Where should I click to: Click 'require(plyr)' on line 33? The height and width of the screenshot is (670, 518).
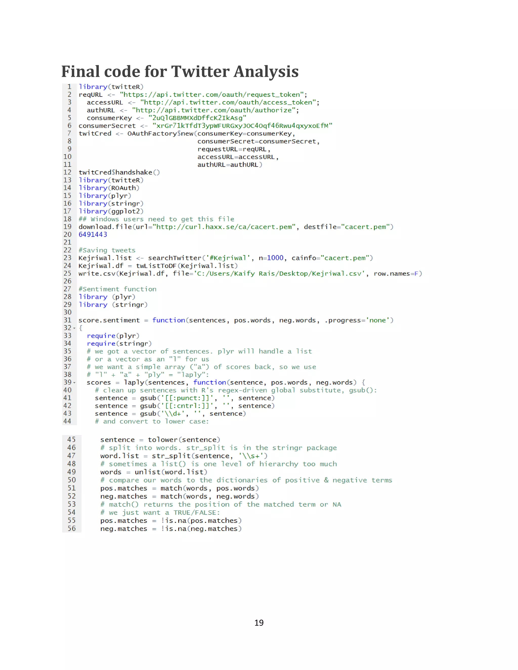pos(113,336)
